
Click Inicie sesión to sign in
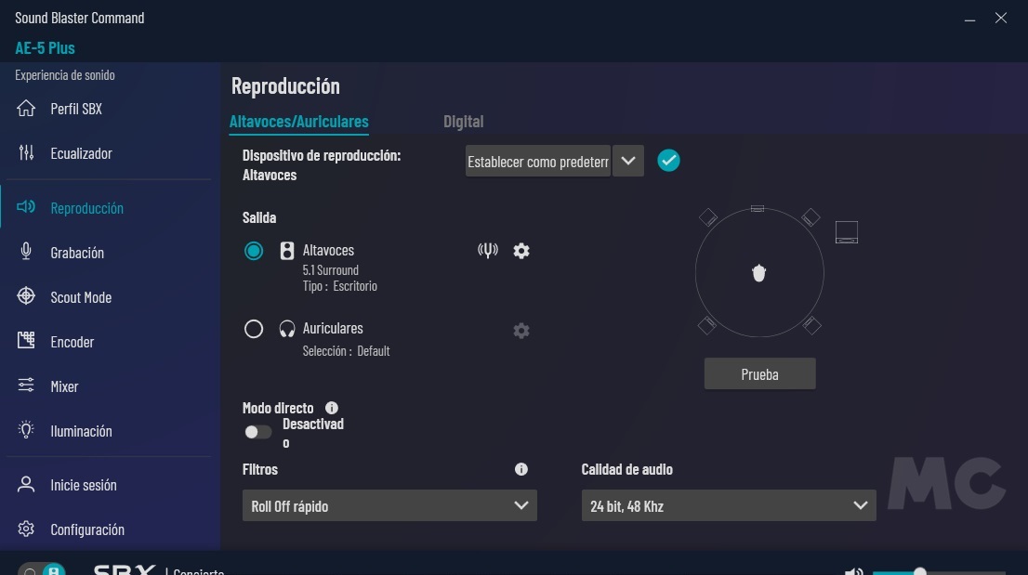84,485
